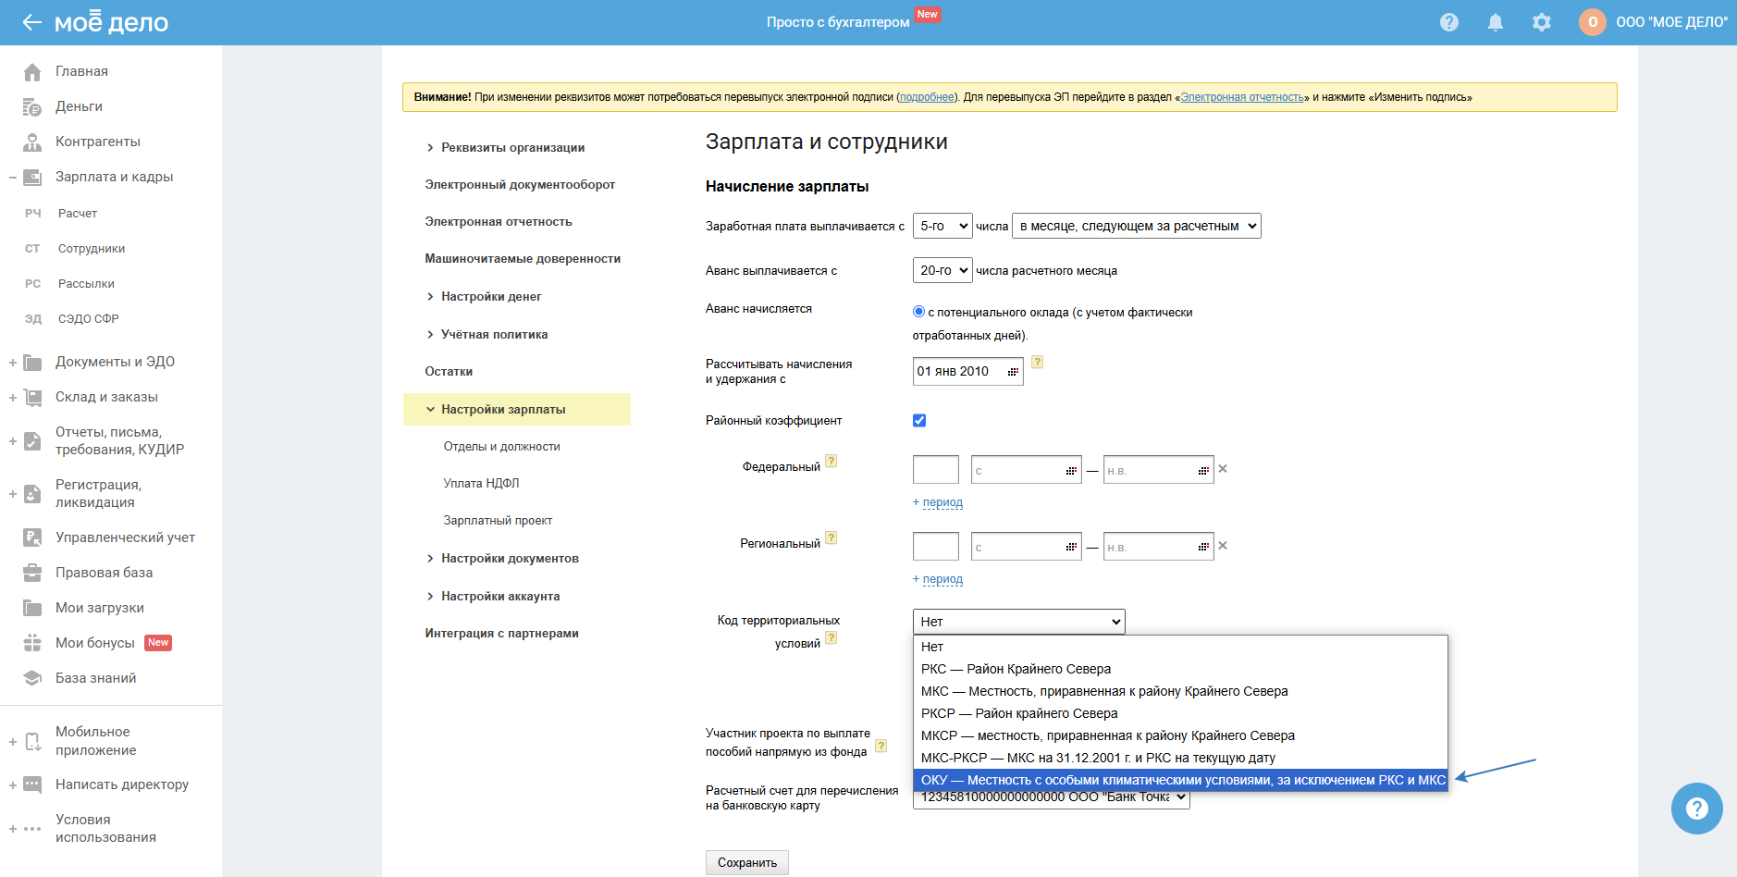The height and width of the screenshot is (877, 1737).
Task: Click the back arrow in the header
Action: [x=31, y=22]
